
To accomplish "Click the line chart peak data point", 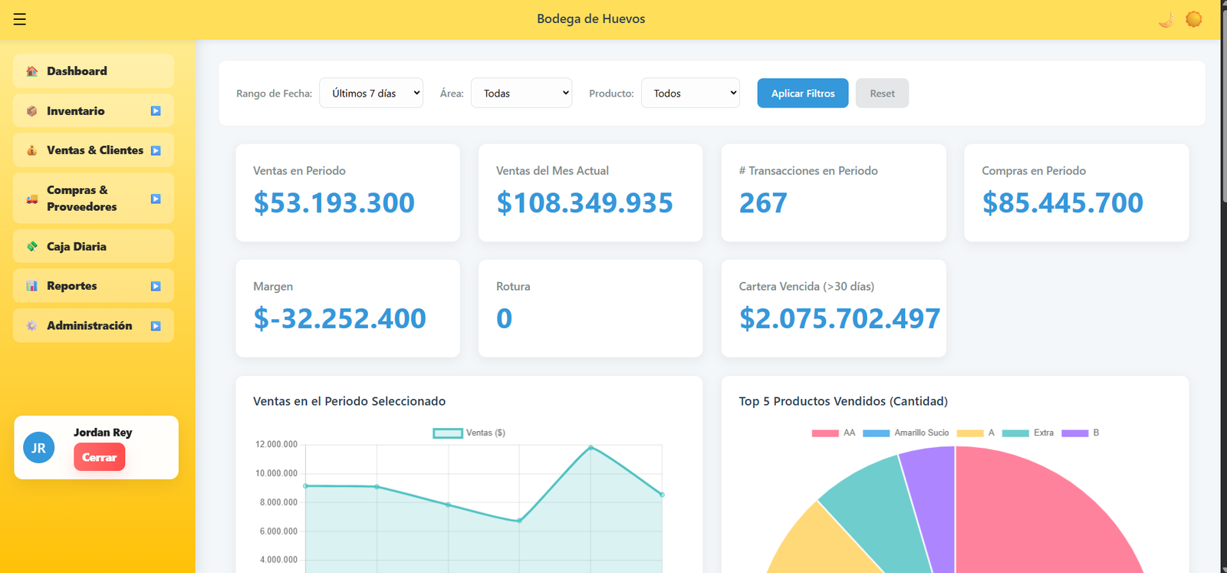I will 590,447.
